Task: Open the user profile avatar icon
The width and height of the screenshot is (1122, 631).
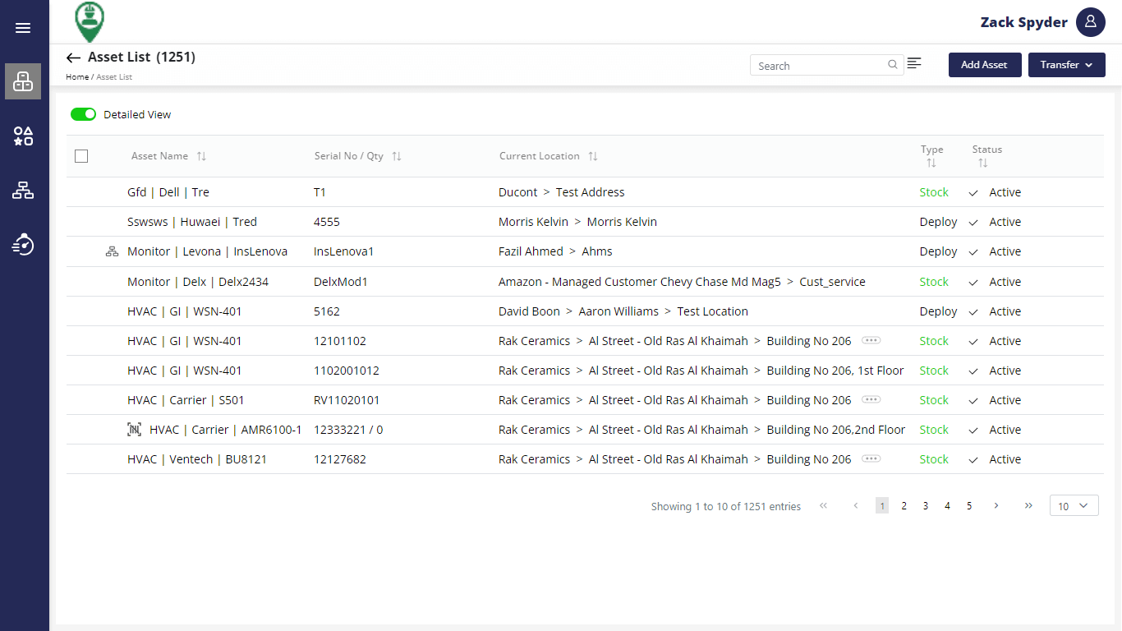Action: point(1091,22)
